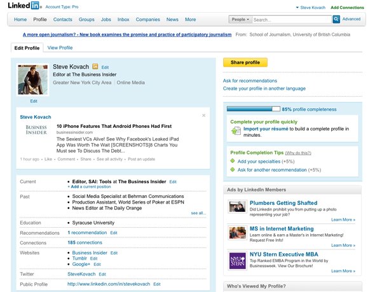Click the profile completeness progress bar

tap(253, 109)
